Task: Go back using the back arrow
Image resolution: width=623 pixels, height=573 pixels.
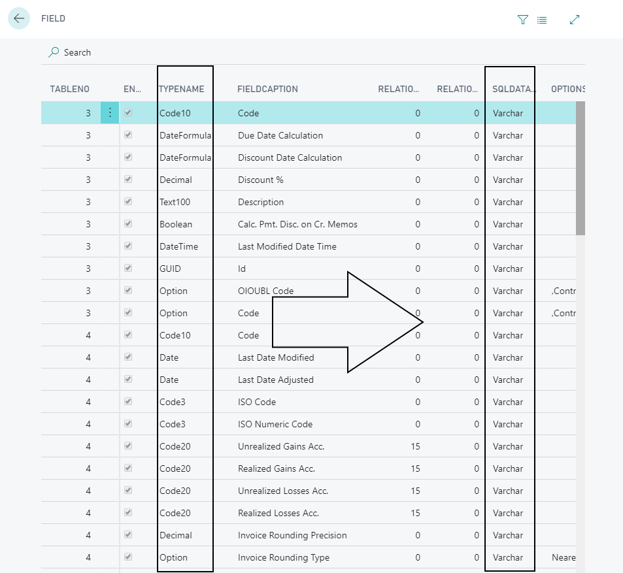Action: tap(18, 18)
